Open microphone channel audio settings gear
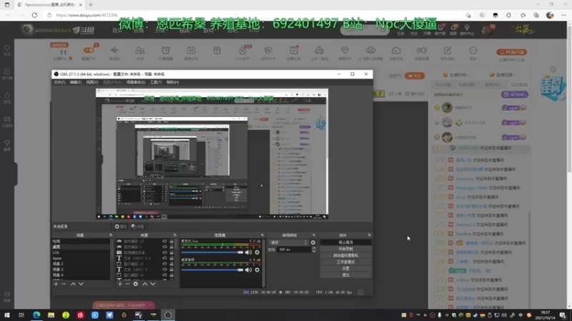572x321 pixels. tap(257, 253)
